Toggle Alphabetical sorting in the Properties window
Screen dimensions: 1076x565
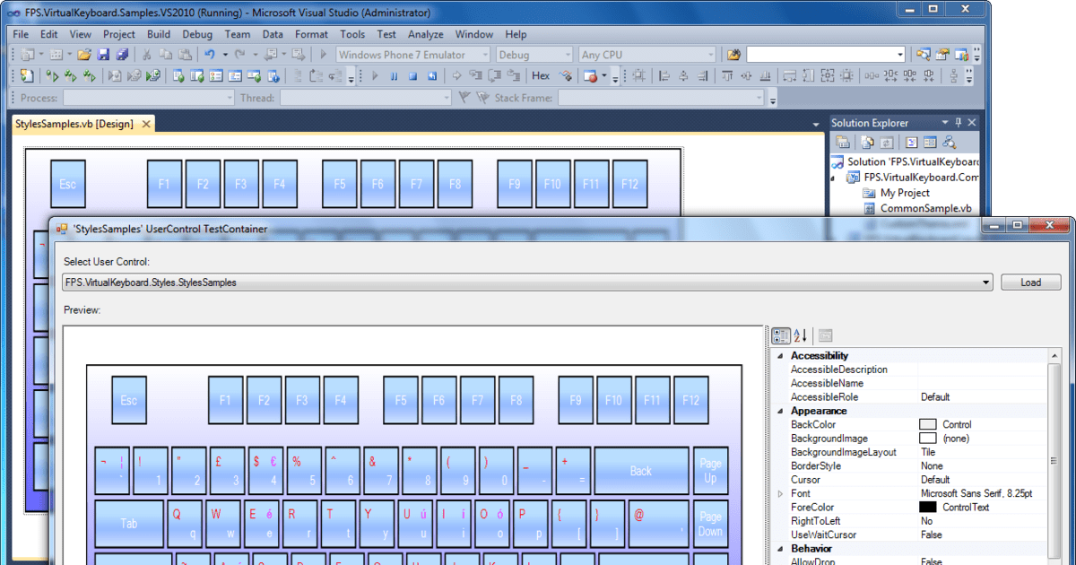click(x=797, y=335)
